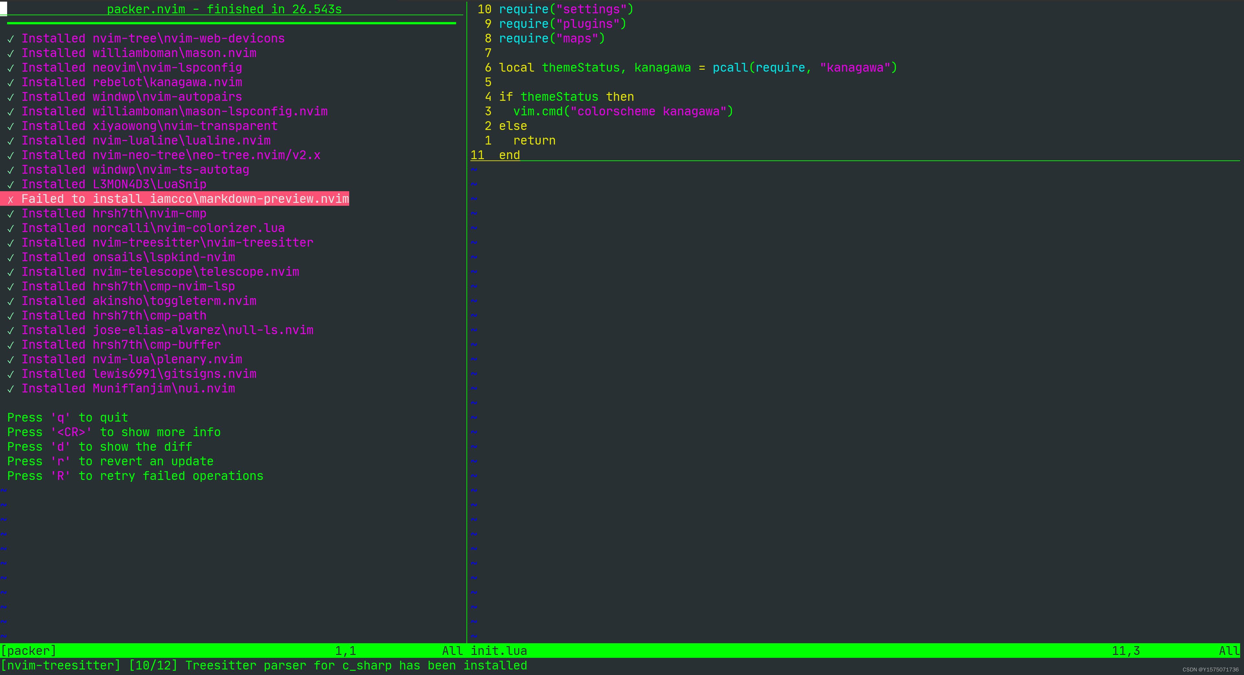This screenshot has height=675, width=1244.
Task: Select the Installed nvim-neo-tree\neo-tree.nvim/v2.x row
Action: tap(164, 155)
